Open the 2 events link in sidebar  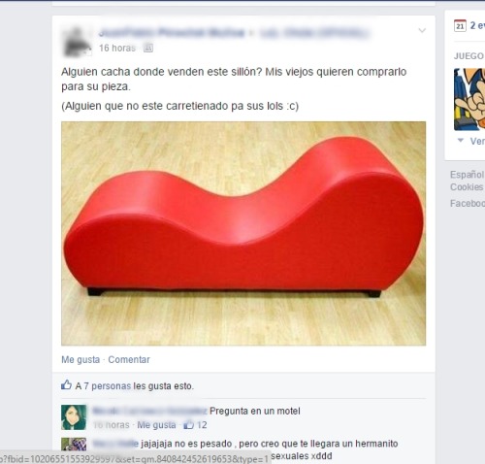(x=477, y=25)
